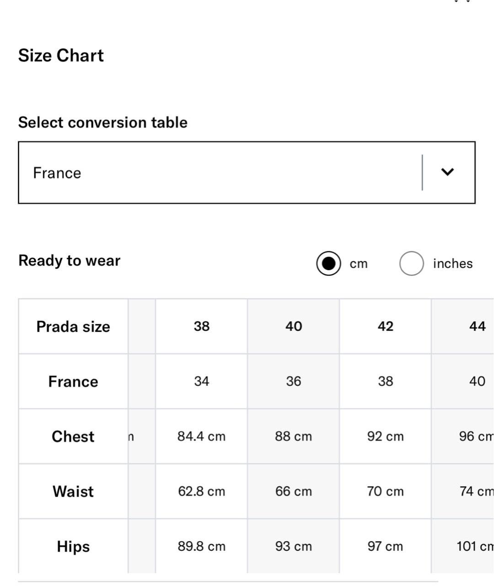Select the cm unit radio button

point(328,264)
